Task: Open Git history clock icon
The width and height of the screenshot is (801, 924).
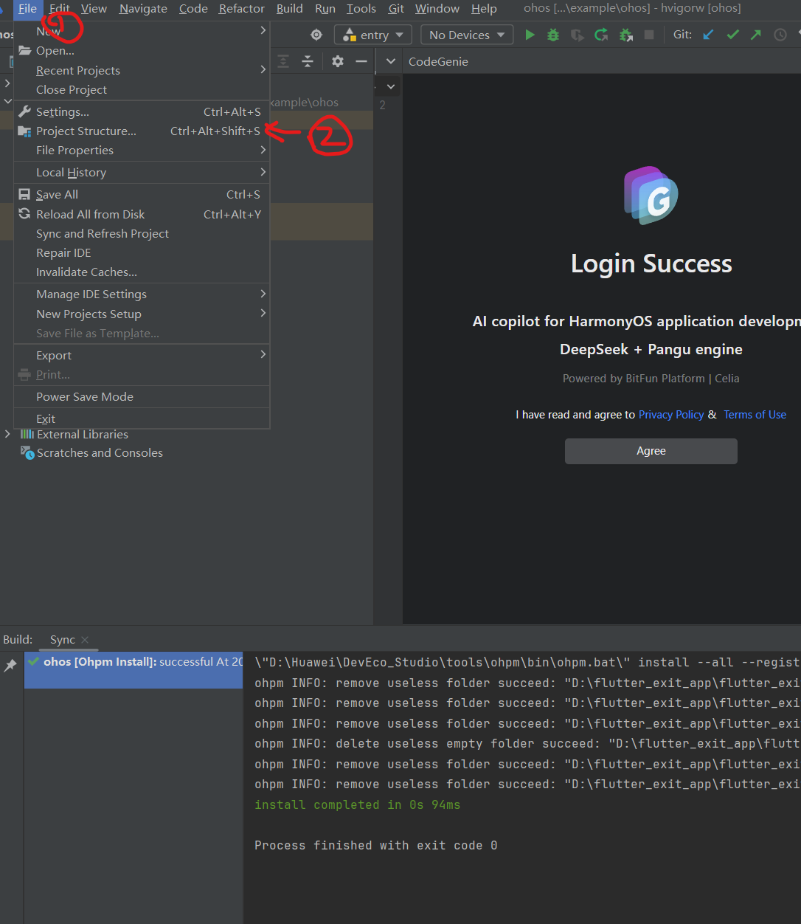Action: 780,35
